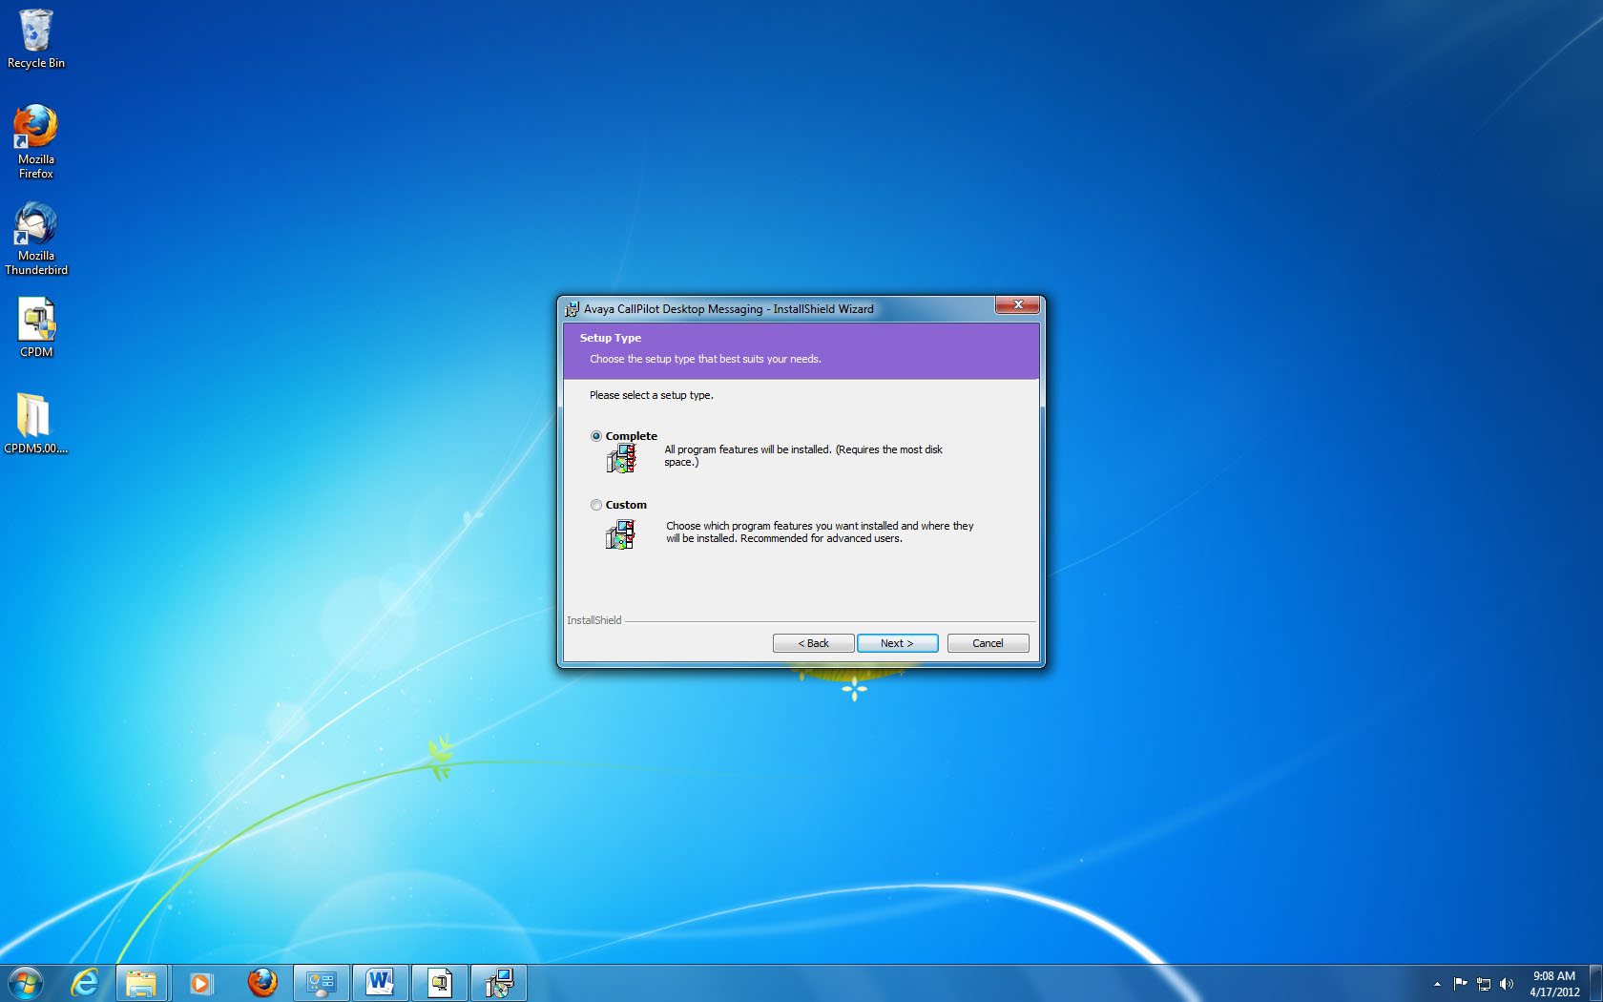
Task: Open Windows Explorer from the taskbar
Action: pos(141,983)
